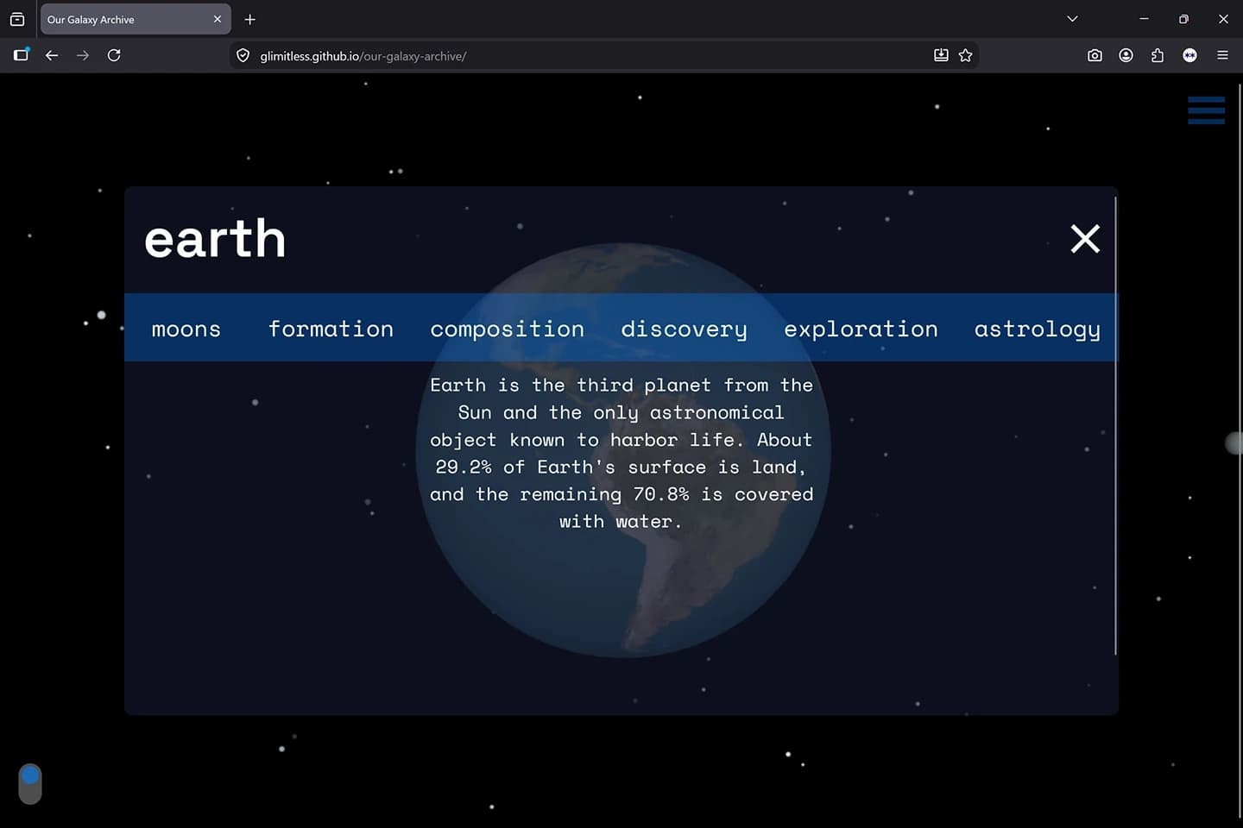The width and height of the screenshot is (1243, 828).
Task: Switch to the formation tab
Action: (331, 329)
